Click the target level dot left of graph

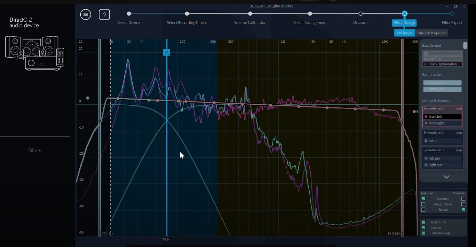88,98
